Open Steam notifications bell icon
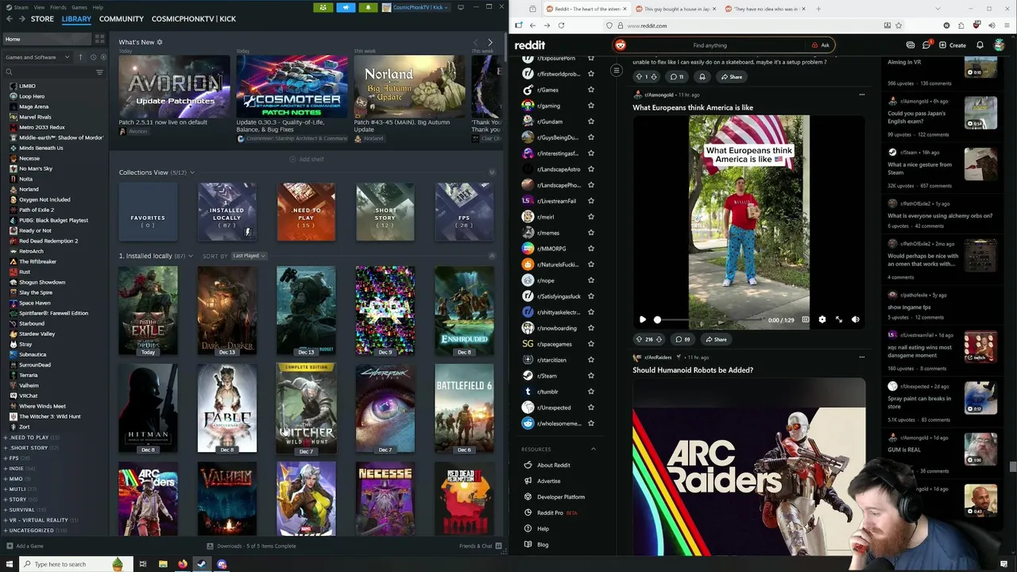Screen dimensions: 1017x572 coord(368,7)
